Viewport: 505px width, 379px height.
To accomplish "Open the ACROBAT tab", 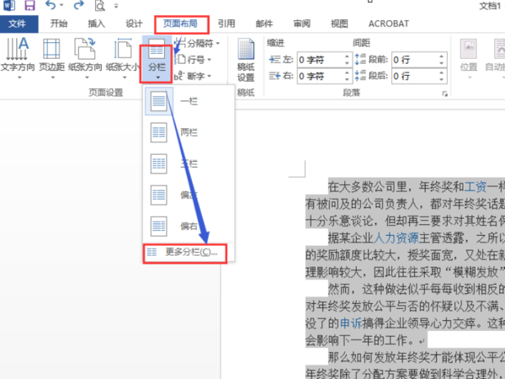I will [389, 24].
